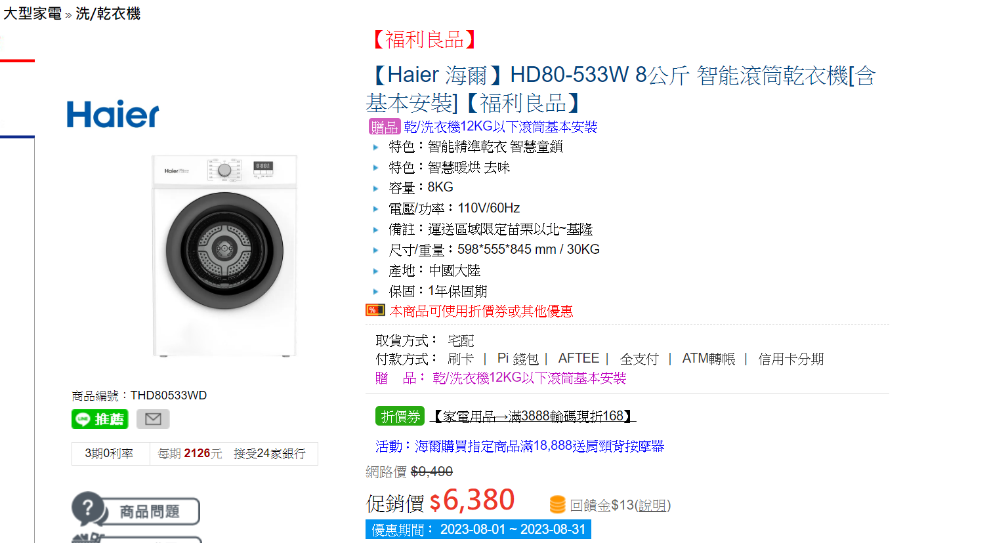Click the green 折價券 coupon badge
Viewport: 989px width, 543px height.
click(x=400, y=416)
